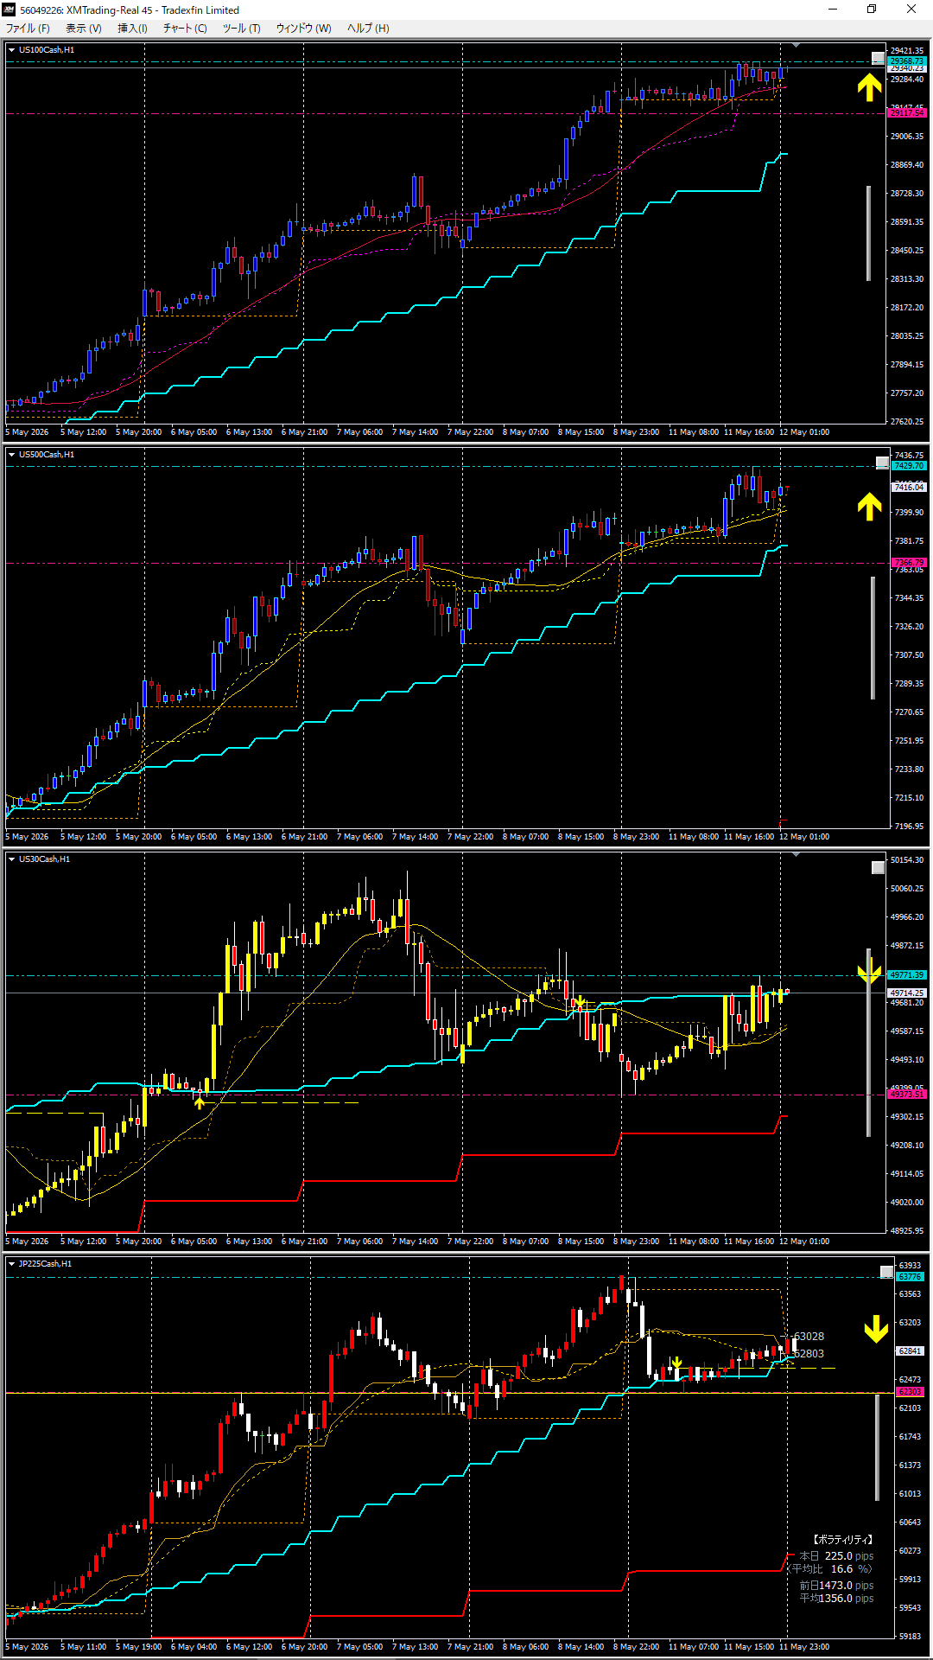
Task: Click the 12 May 01:00 time label on US100Cash
Action: 803,432
